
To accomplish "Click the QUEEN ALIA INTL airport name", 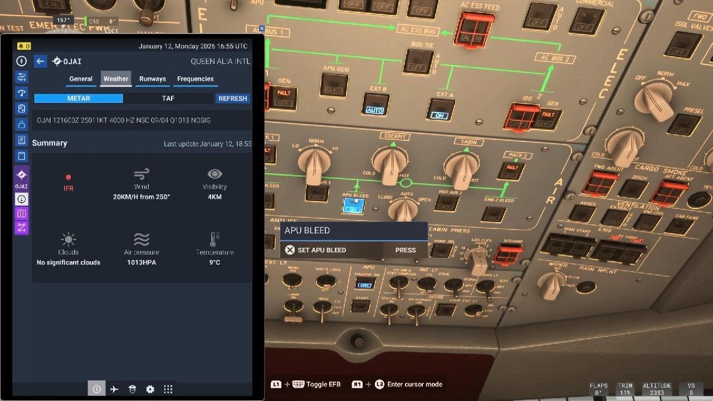I will [221, 61].
